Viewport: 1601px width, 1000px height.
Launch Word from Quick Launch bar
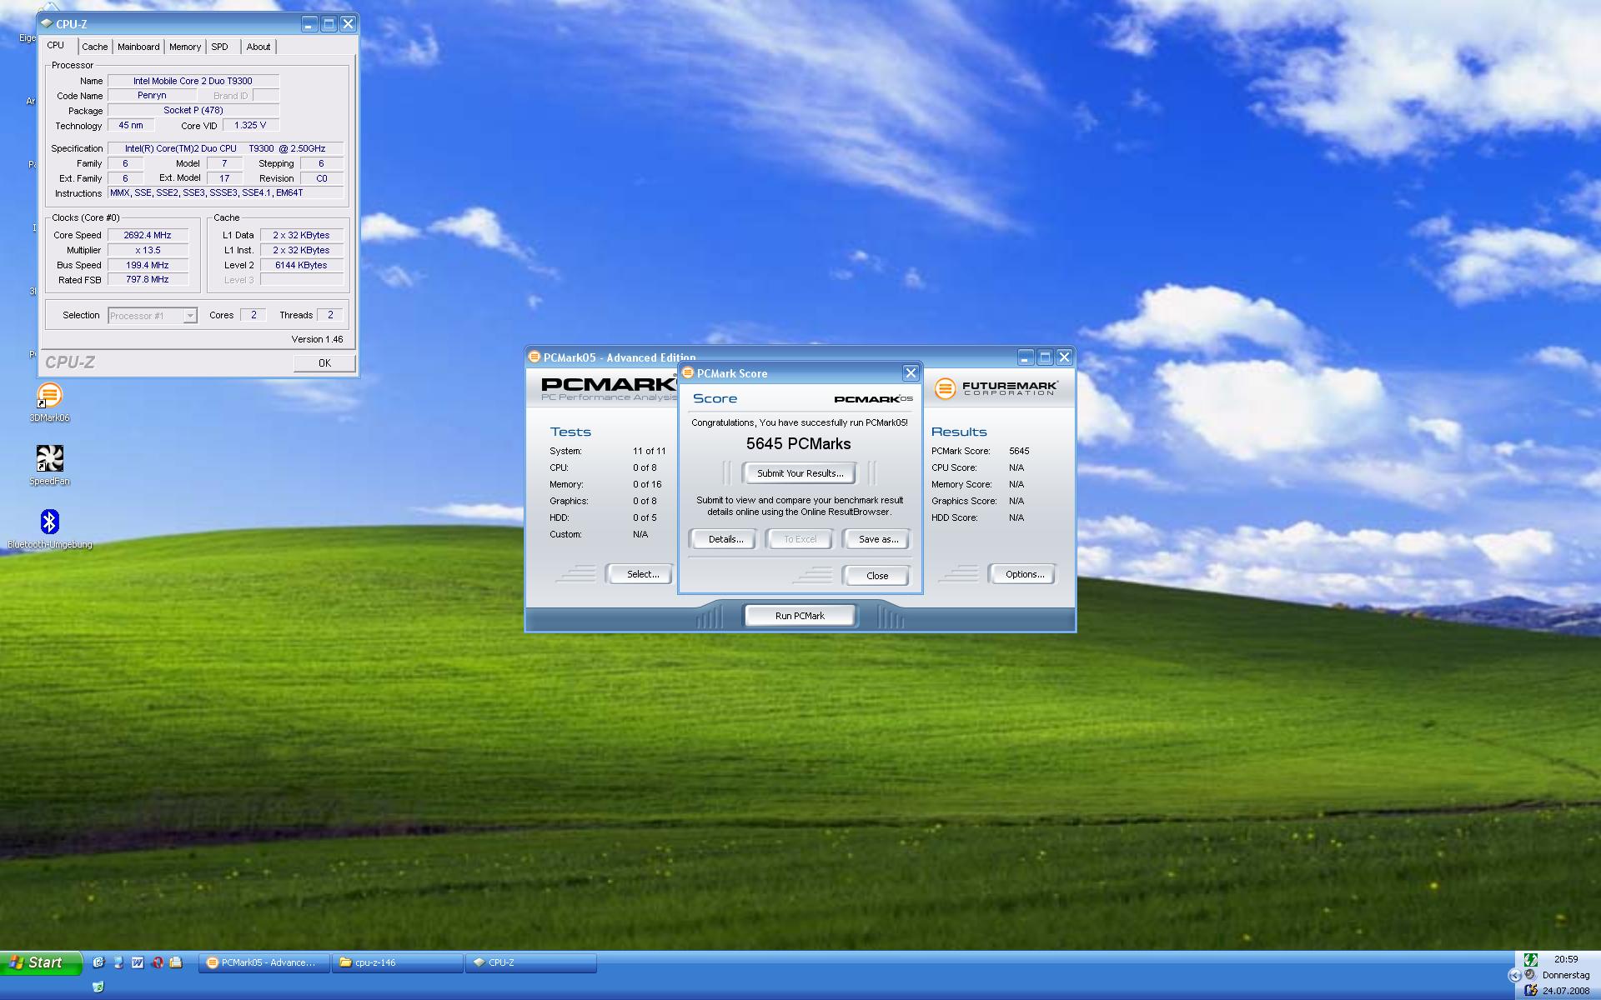pos(138,962)
